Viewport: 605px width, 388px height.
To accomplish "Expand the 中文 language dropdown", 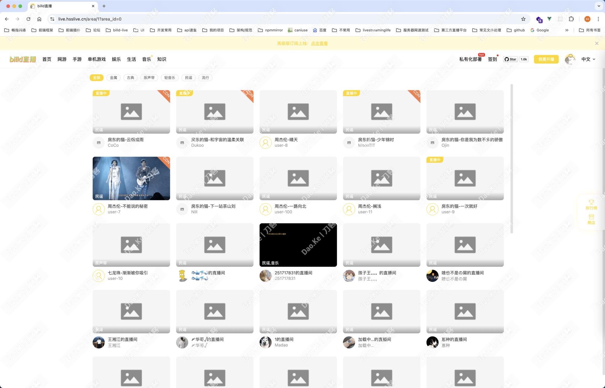I will (588, 59).
